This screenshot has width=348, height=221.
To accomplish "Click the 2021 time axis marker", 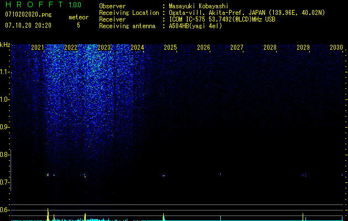I will [38, 48].
